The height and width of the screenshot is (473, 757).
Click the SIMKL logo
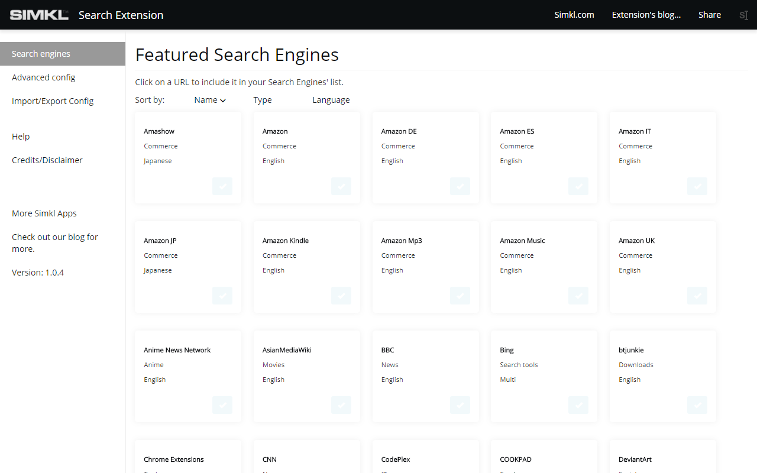click(39, 15)
